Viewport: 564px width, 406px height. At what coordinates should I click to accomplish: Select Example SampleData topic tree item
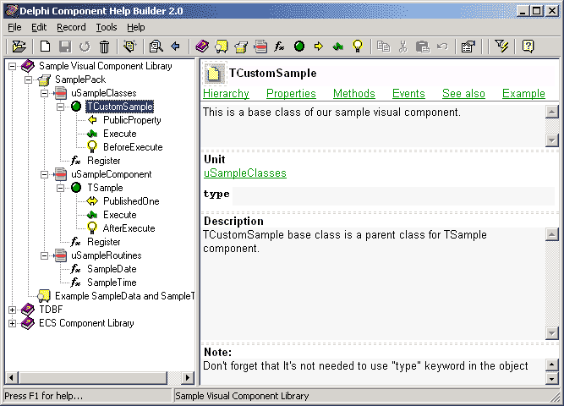(x=124, y=296)
